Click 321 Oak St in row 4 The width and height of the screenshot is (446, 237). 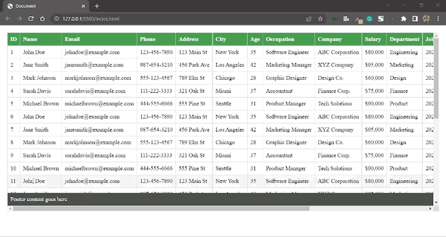(191, 91)
